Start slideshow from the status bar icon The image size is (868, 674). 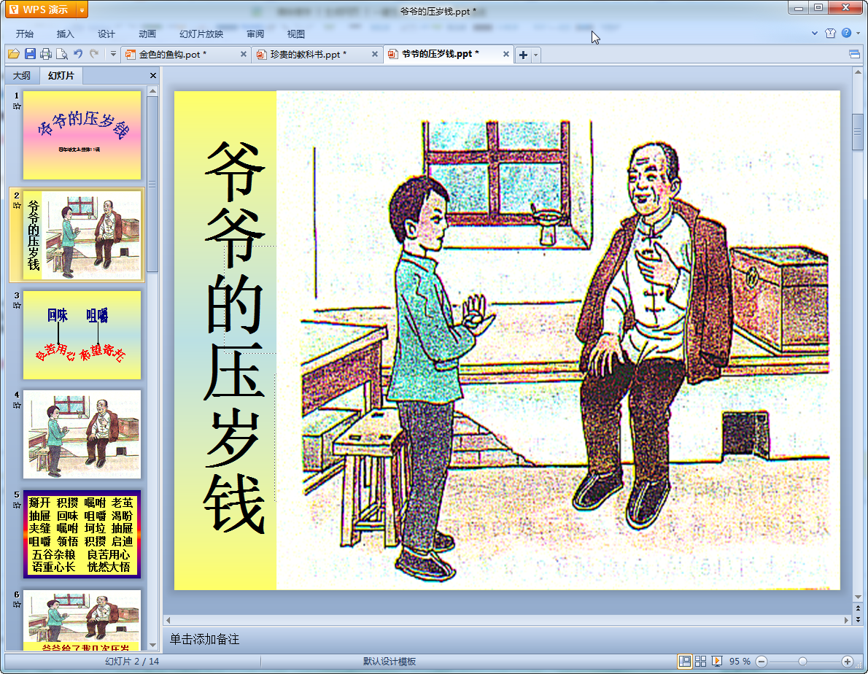[x=717, y=662]
